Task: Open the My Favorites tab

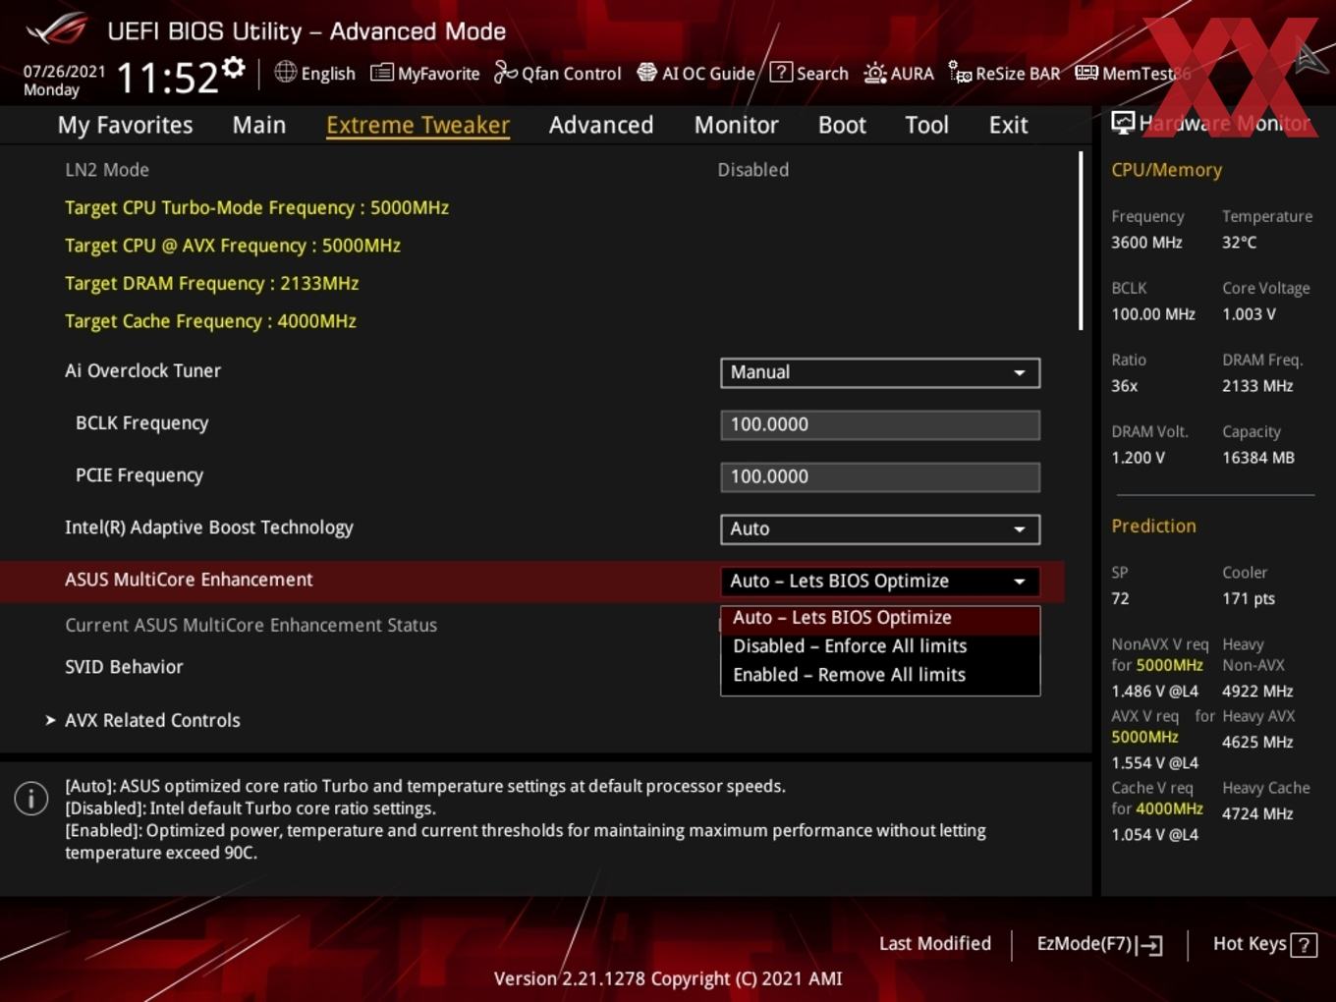Action: click(125, 125)
